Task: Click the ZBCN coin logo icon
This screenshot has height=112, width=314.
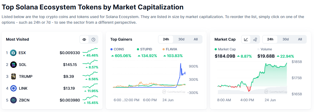Action: point(13,100)
